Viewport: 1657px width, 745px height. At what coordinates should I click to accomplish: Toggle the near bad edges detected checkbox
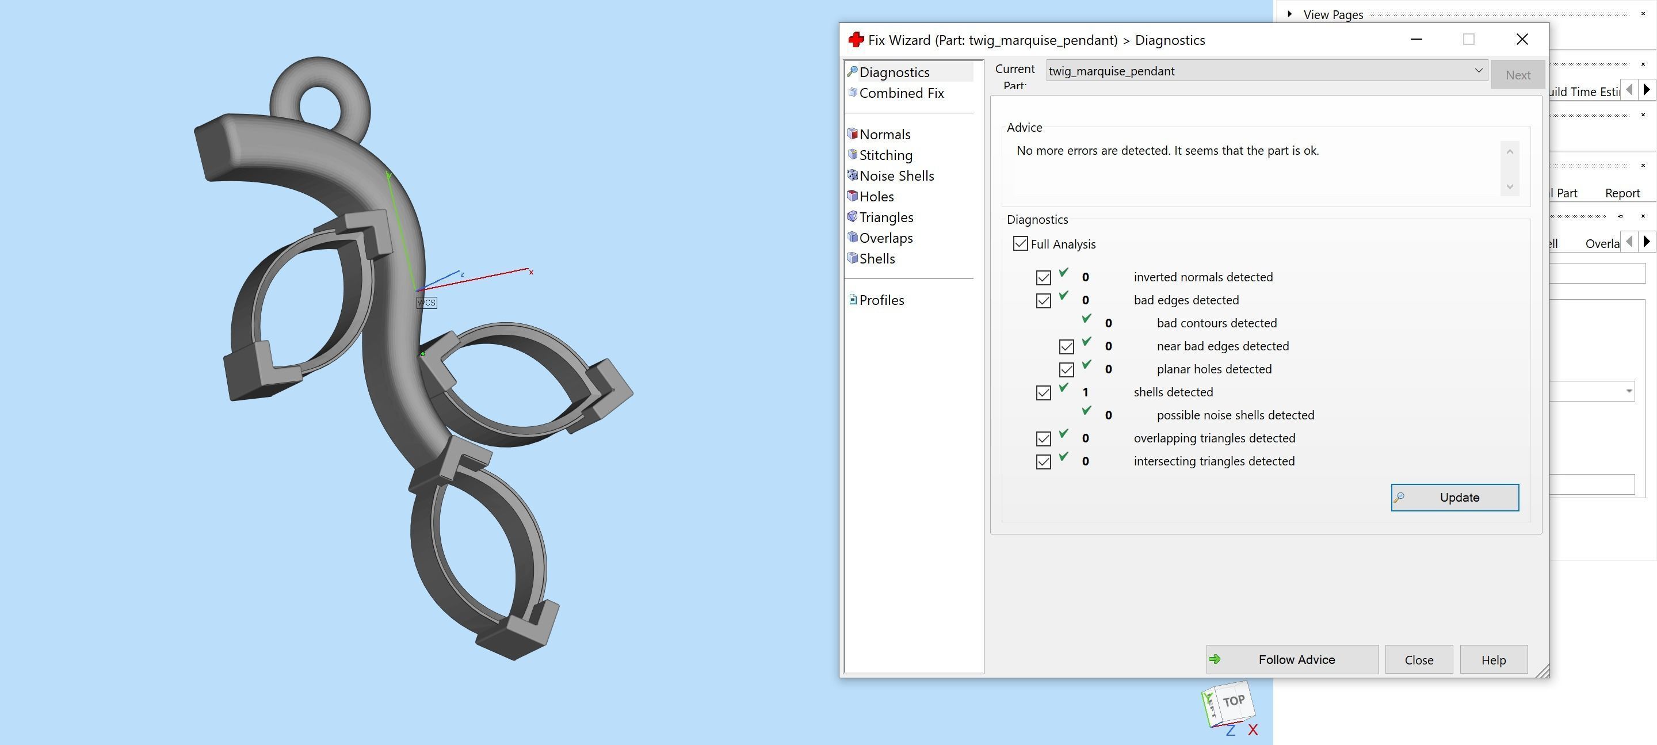(x=1066, y=346)
